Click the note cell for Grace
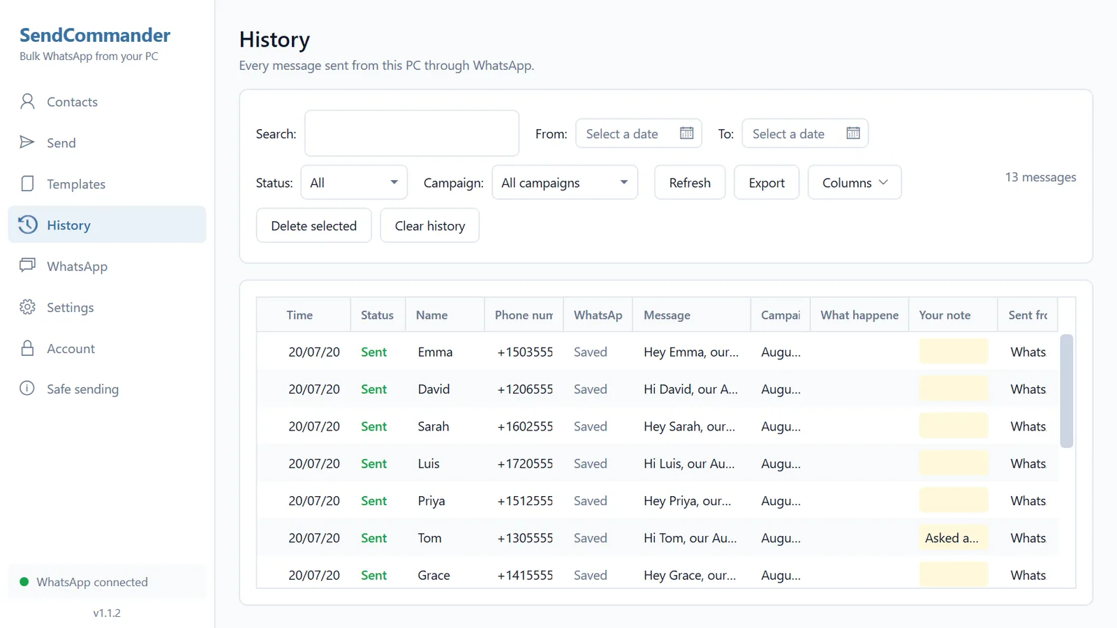The height and width of the screenshot is (628, 1117). click(x=954, y=575)
